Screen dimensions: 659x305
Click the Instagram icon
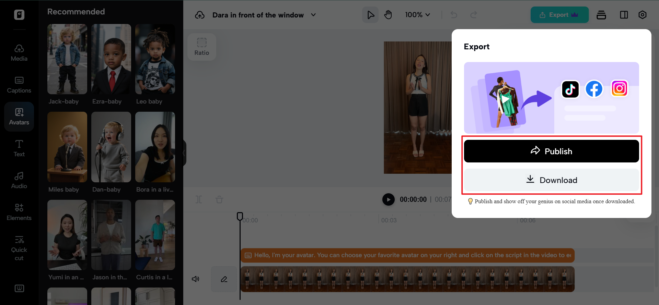620,88
